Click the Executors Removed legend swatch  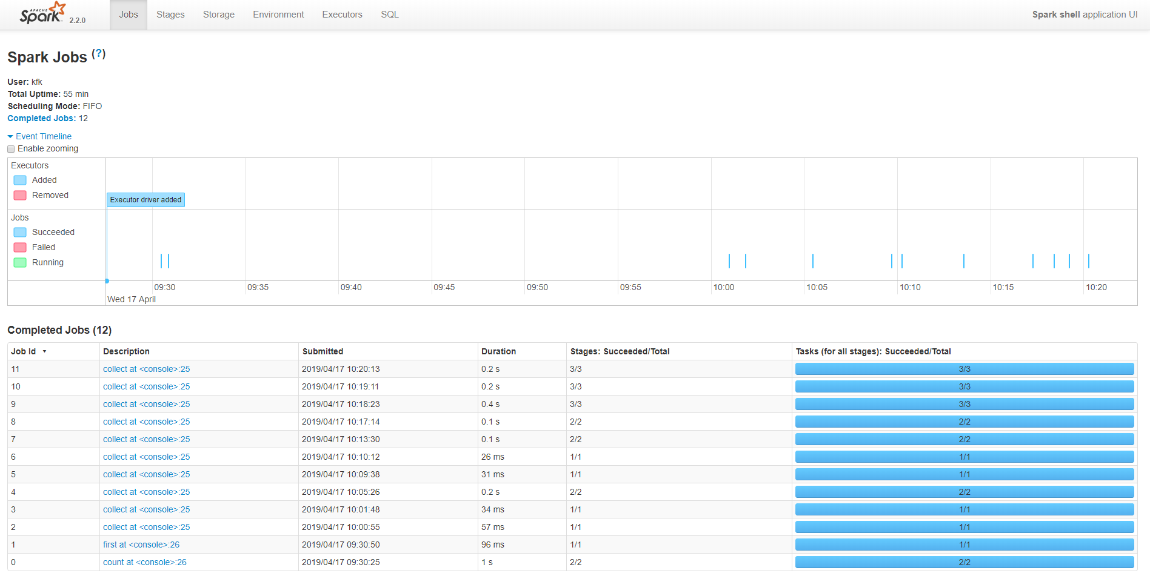click(x=20, y=195)
